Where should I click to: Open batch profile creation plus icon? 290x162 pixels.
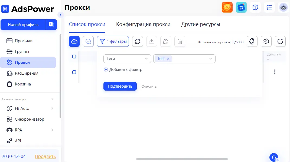pos(51,25)
